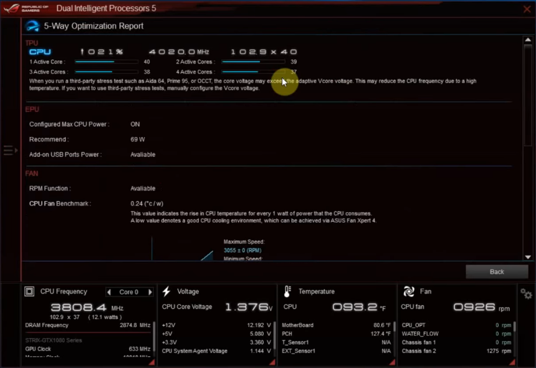This screenshot has width=536, height=368.
Task: Click the 2 Active Cores ratio bar
Action: pyautogui.click(x=253, y=62)
